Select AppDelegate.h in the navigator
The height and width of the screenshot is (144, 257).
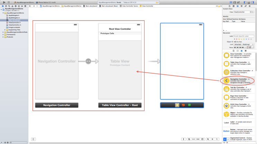coord(14,16)
